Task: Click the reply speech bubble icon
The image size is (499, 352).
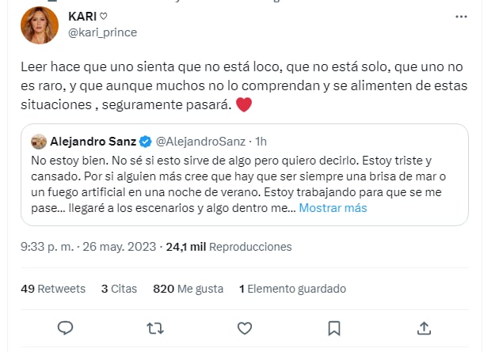Action: 67,327
